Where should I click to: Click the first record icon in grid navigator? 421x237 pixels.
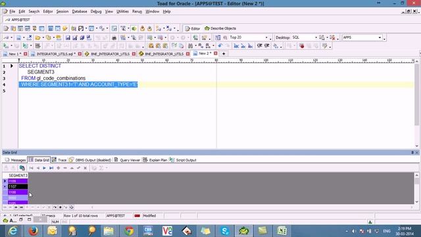tap(31, 168)
